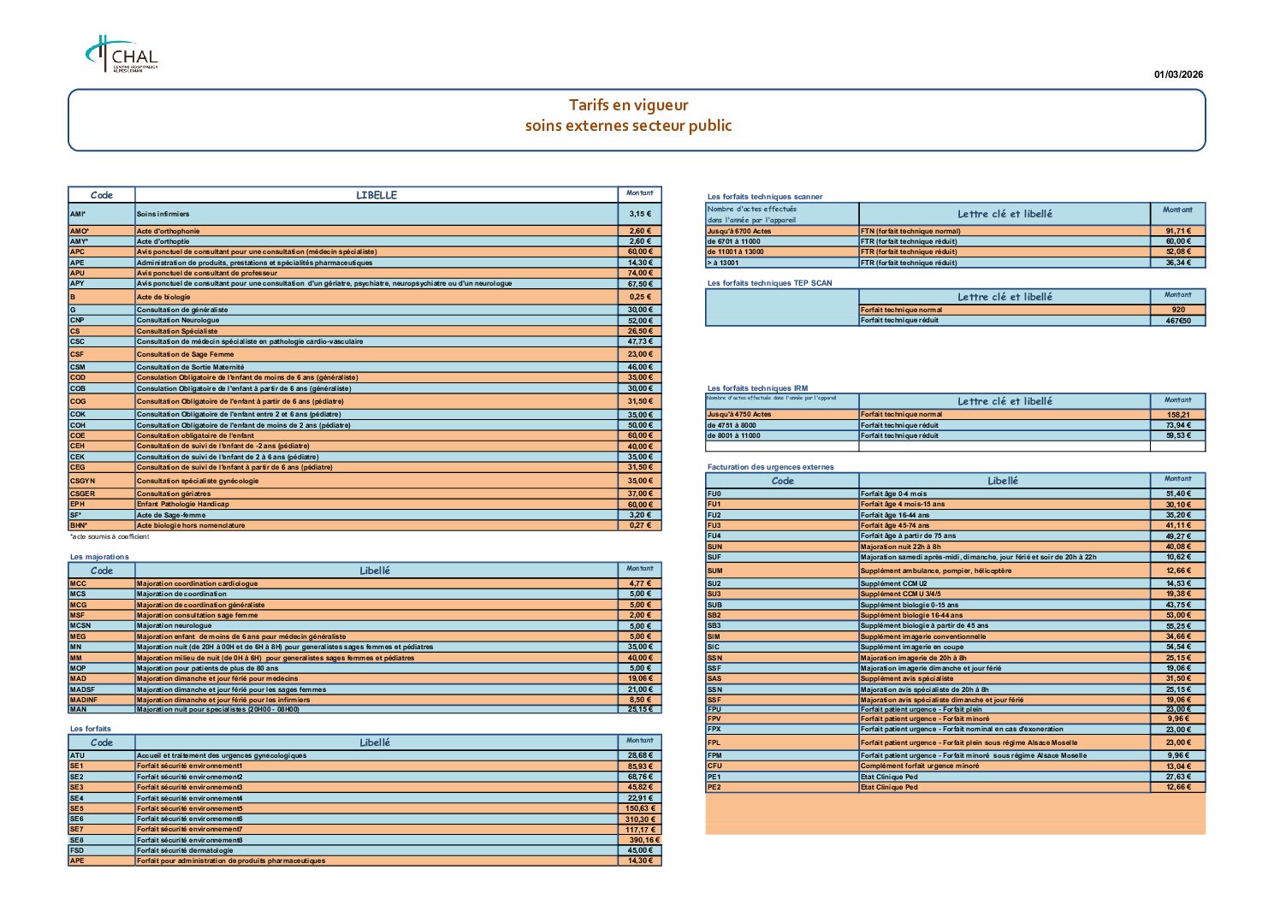
Task: Select the "Jusqu'à 6700 Actes" cell
Action: (x=739, y=231)
